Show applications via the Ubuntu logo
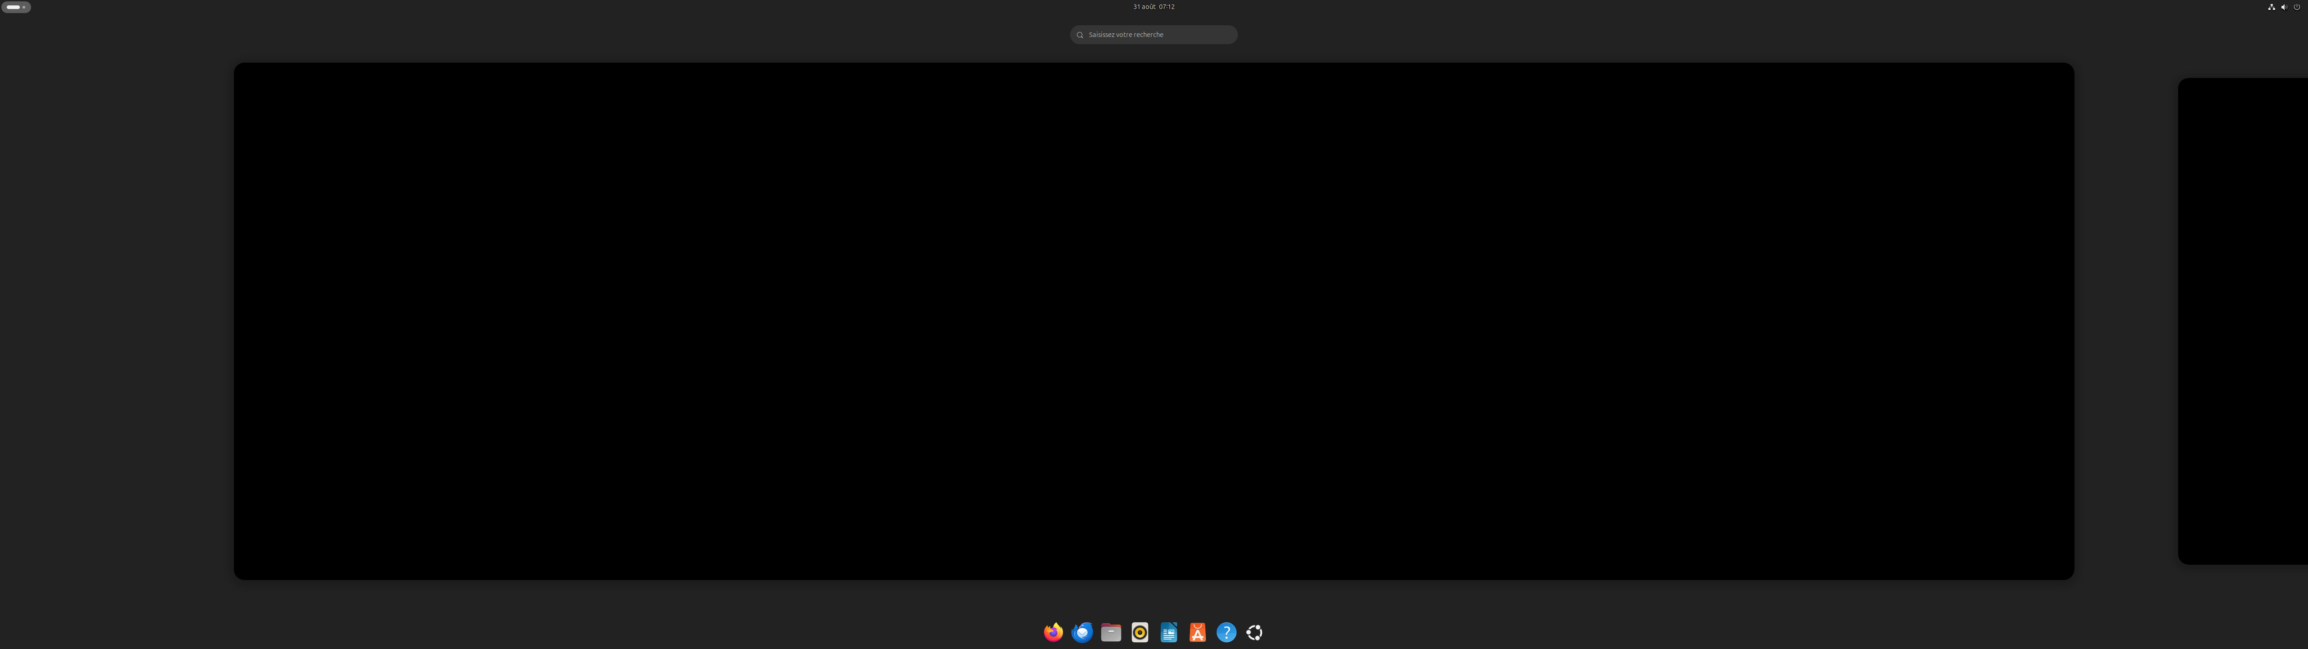 point(1255,633)
